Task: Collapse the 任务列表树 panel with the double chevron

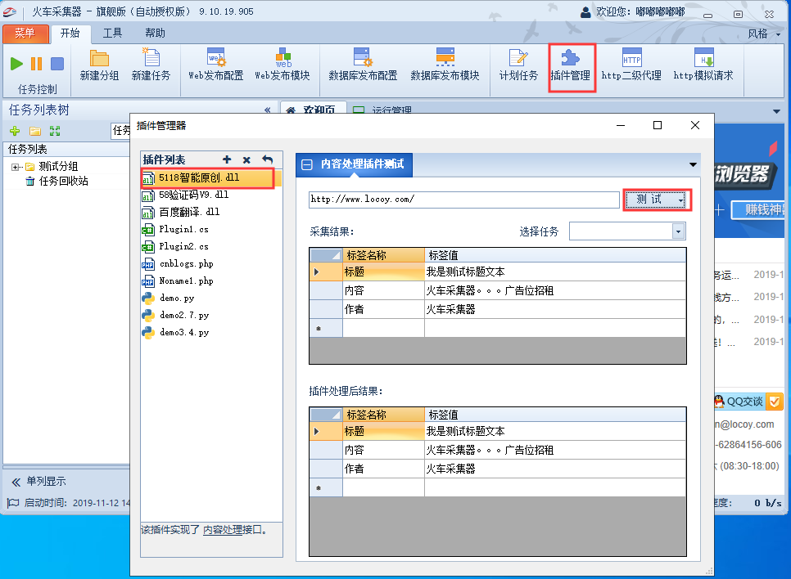Action: point(268,110)
